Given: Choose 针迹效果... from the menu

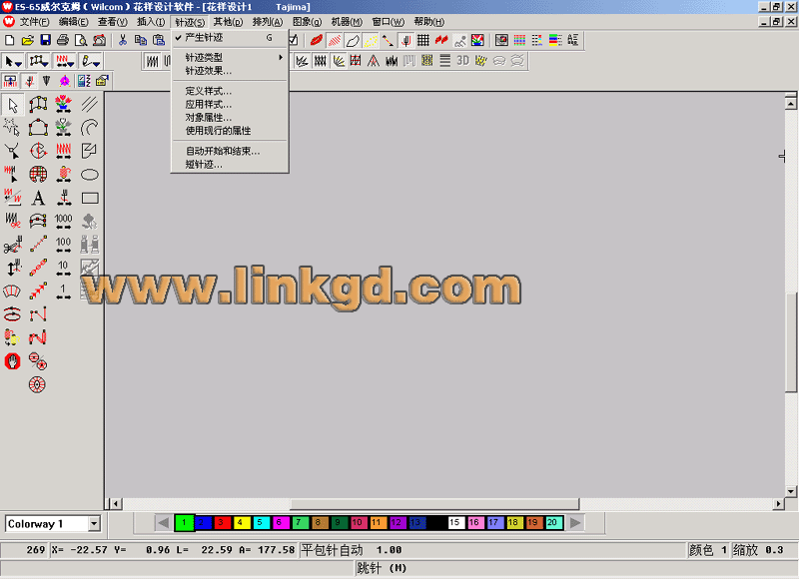Looking at the screenshot, I should (208, 71).
